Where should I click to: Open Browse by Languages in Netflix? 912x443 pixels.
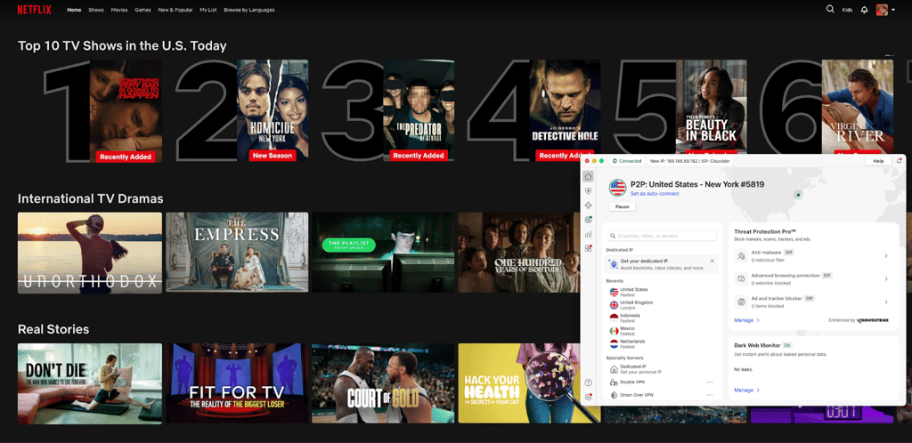249,10
